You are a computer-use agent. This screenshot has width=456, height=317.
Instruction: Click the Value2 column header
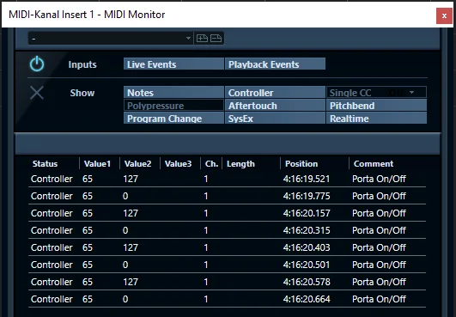tap(138, 164)
